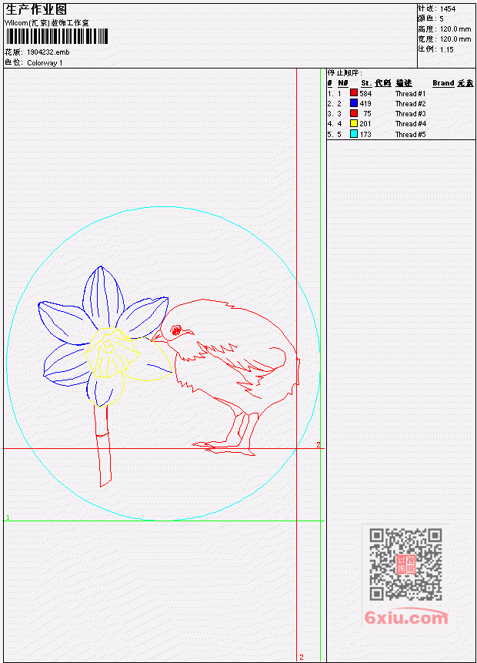
Task: Click the red swatch for Thread #1
Action: tap(354, 93)
